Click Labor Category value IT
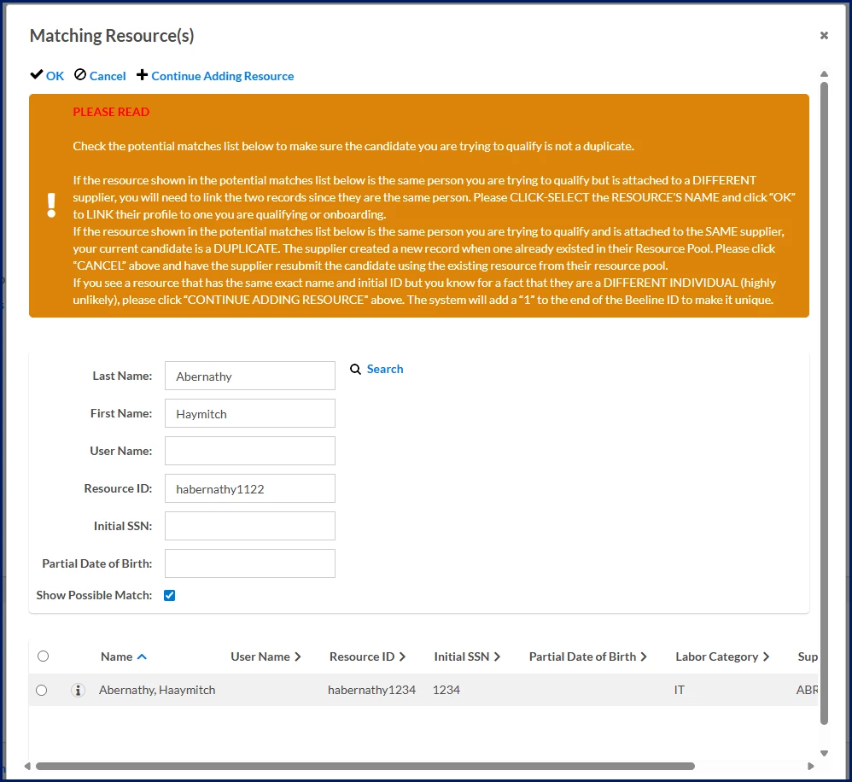 coord(680,690)
